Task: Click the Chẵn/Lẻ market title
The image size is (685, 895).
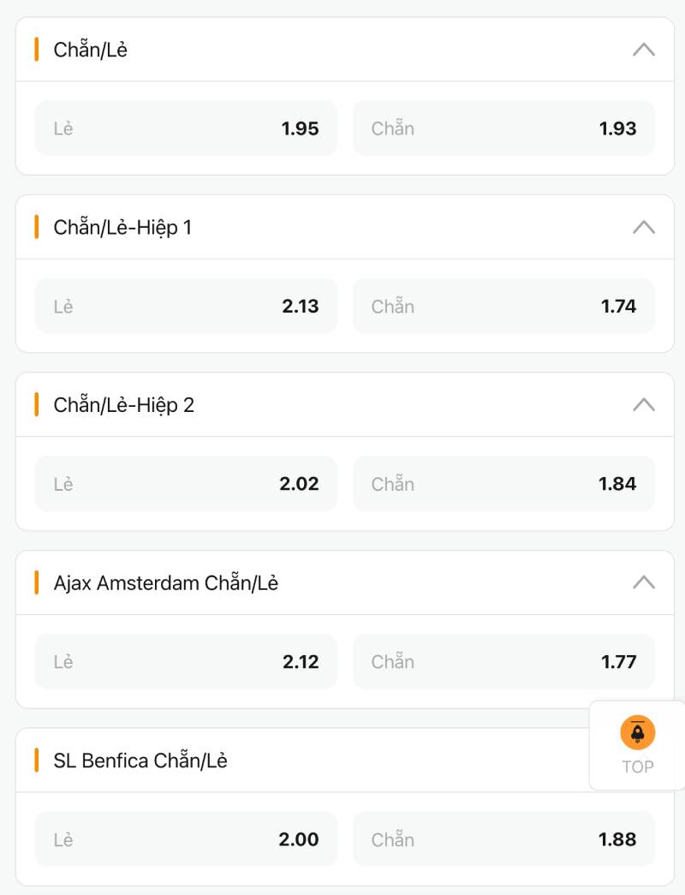Action: 91,50
